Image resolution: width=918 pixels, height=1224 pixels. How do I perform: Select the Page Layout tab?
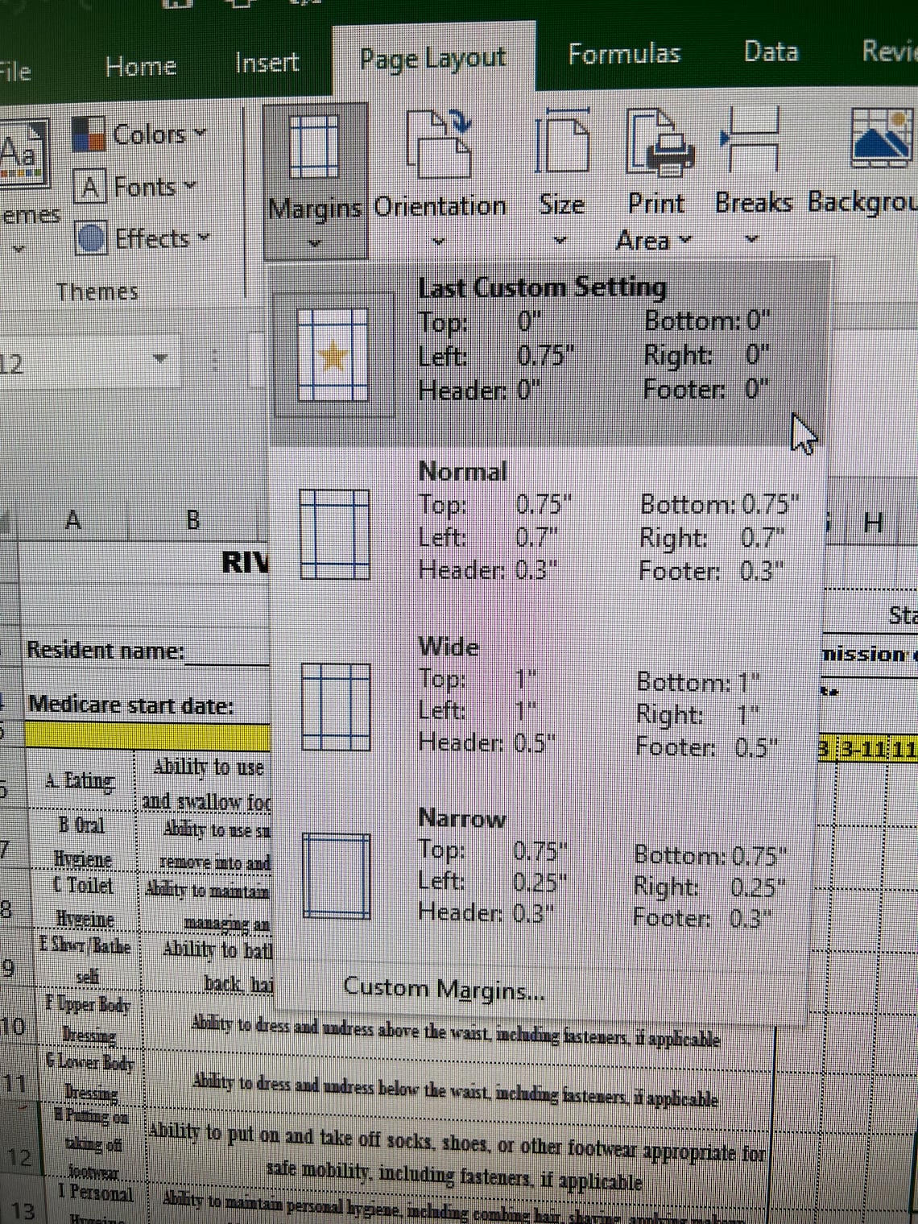click(433, 59)
